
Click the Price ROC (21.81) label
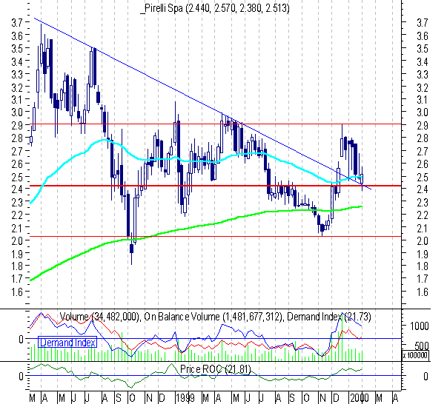215,369
